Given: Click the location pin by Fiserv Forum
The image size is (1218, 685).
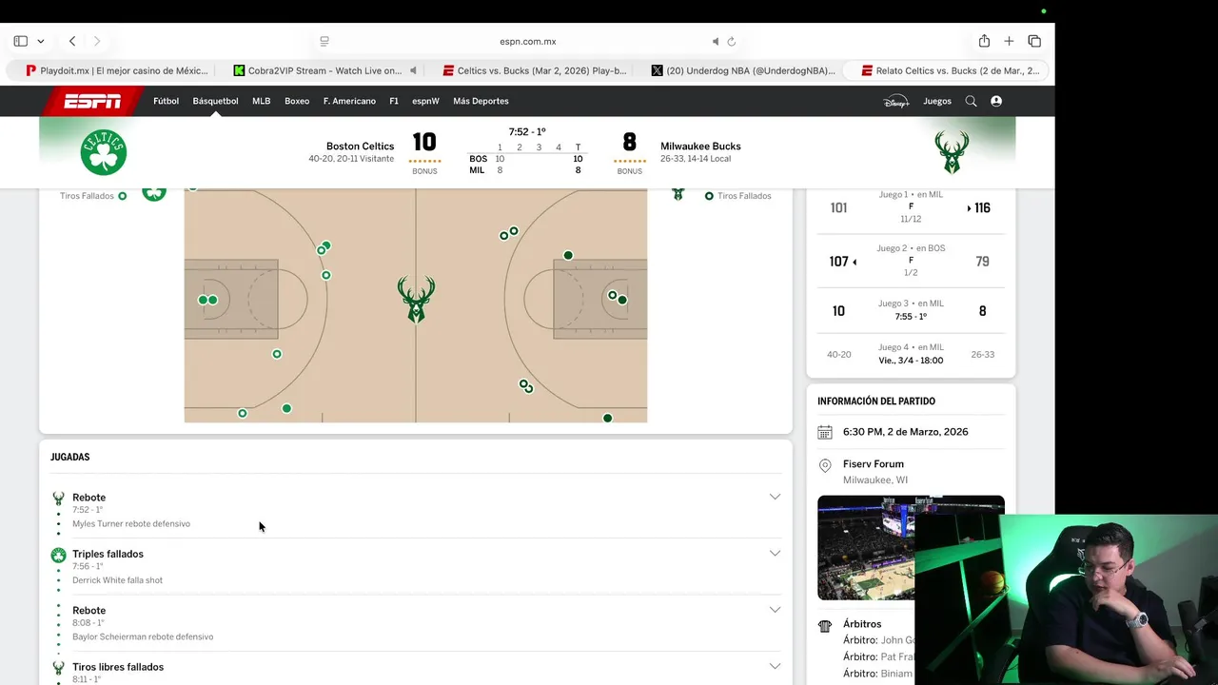Looking at the screenshot, I should click(825, 465).
